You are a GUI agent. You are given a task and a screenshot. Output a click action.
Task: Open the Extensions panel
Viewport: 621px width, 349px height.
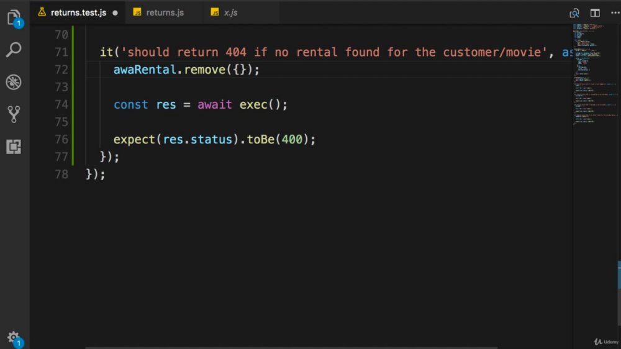(14, 147)
